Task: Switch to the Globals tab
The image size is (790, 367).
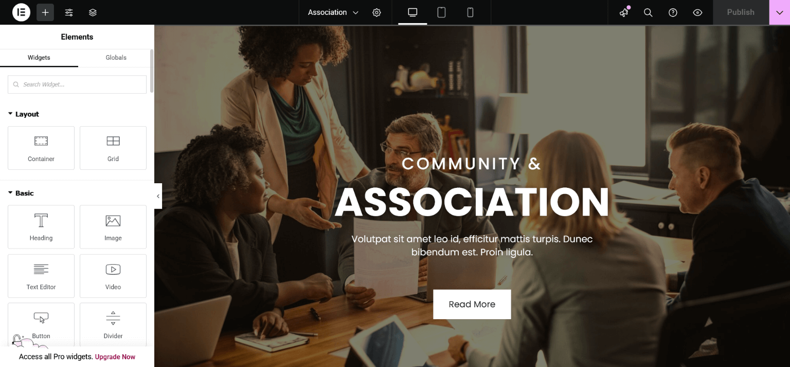Action: (x=116, y=58)
